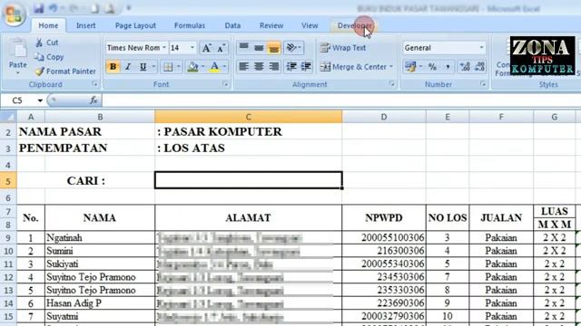Switch to the Home tab

tap(48, 25)
